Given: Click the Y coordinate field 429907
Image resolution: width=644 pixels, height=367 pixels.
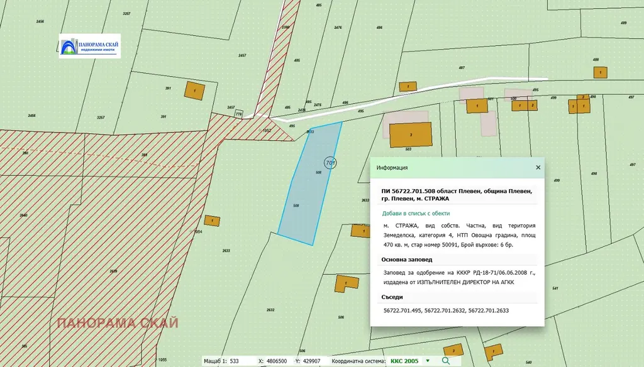Looking at the screenshot, I should pyautogui.click(x=312, y=361).
